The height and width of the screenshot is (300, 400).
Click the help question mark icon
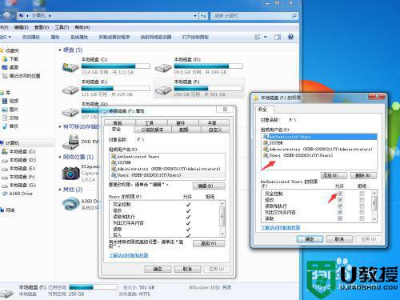pos(290,37)
